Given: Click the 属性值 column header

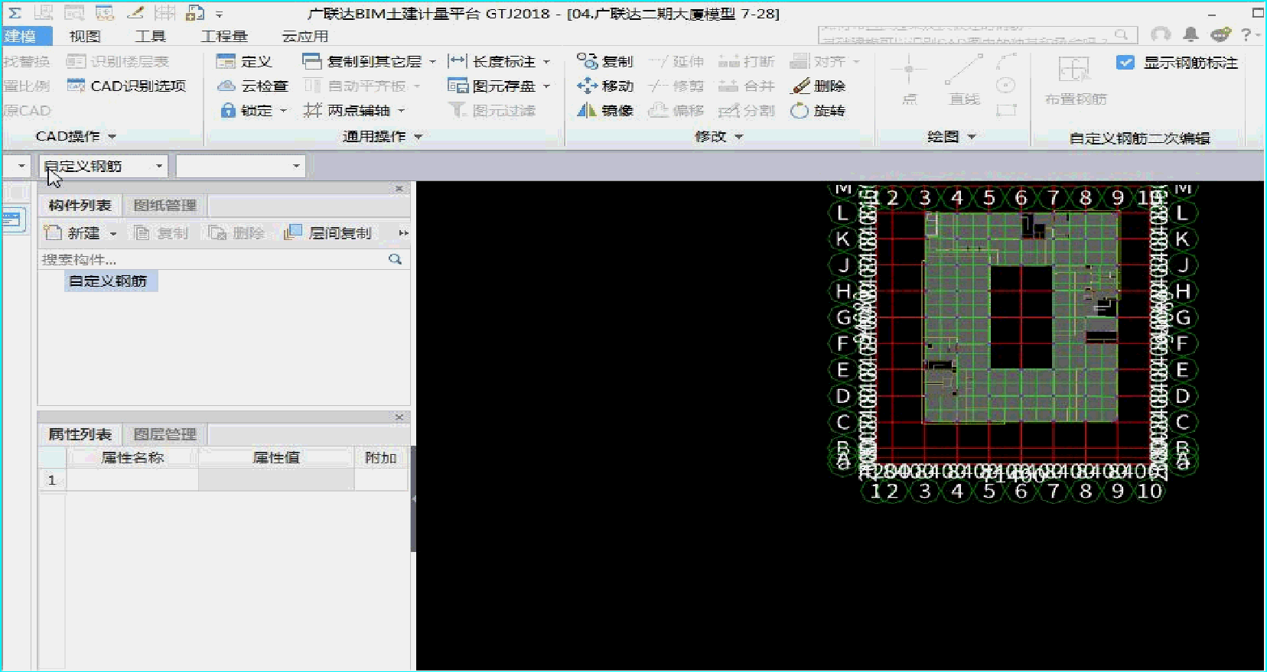Looking at the screenshot, I should click(276, 458).
